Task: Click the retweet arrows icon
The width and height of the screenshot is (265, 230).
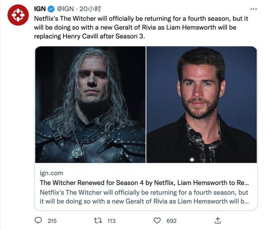Action: [98, 220]
